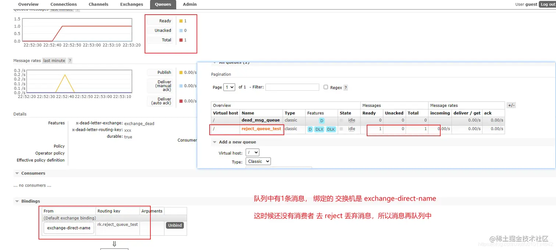
Task: Sort the table by Name column
Action: (248, 113)
